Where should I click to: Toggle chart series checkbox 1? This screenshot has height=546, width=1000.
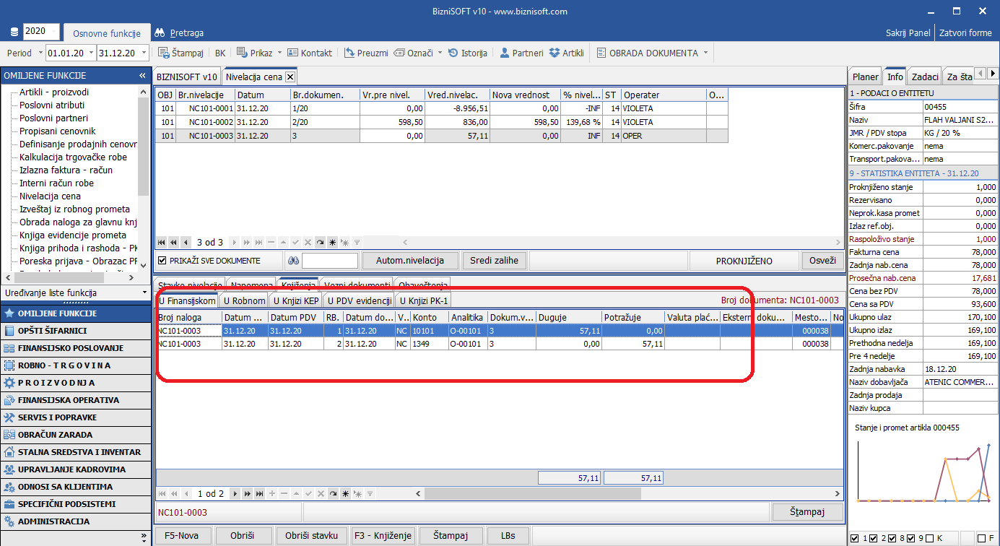tap(855, 538)
